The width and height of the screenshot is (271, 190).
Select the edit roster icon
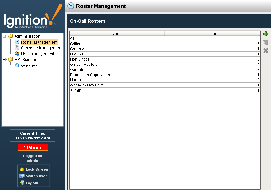[x=266, y=42]
